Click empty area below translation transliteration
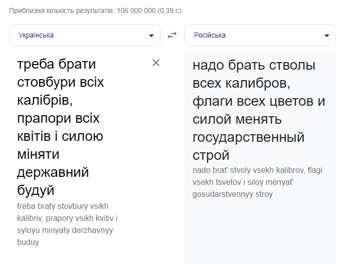Viewport: 353px width, 264px height. (260, 230)
